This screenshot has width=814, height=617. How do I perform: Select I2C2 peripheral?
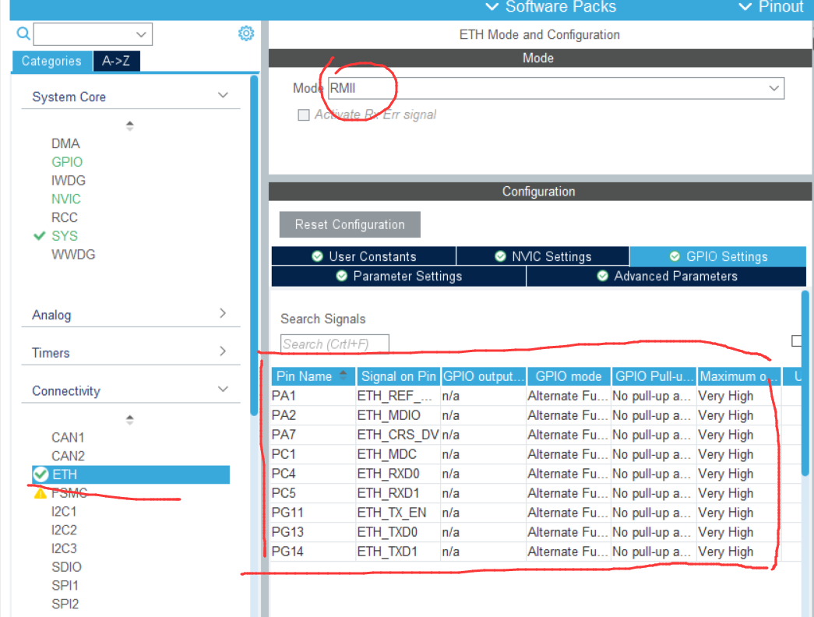pos(64,530)
